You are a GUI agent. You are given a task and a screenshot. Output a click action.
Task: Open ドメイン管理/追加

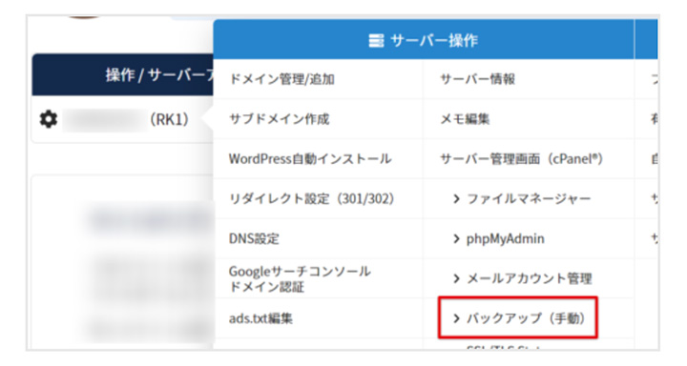coord(281,79)
